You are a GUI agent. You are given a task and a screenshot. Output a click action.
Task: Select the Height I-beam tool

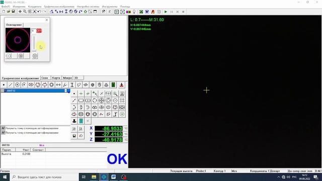[72, 85]
